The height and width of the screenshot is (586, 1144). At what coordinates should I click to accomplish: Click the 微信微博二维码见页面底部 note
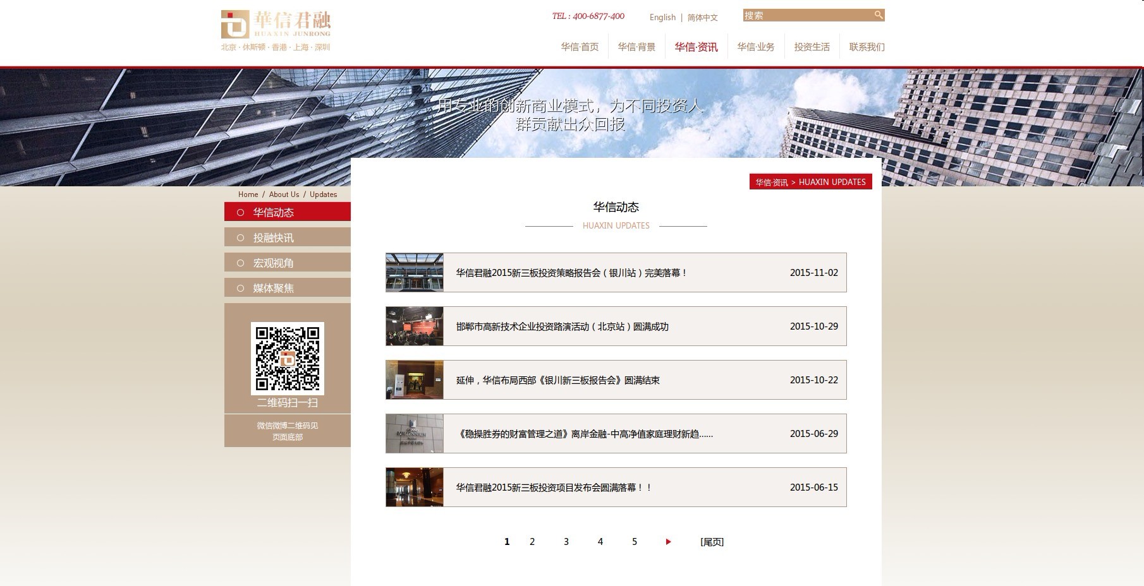click(288, 431)
